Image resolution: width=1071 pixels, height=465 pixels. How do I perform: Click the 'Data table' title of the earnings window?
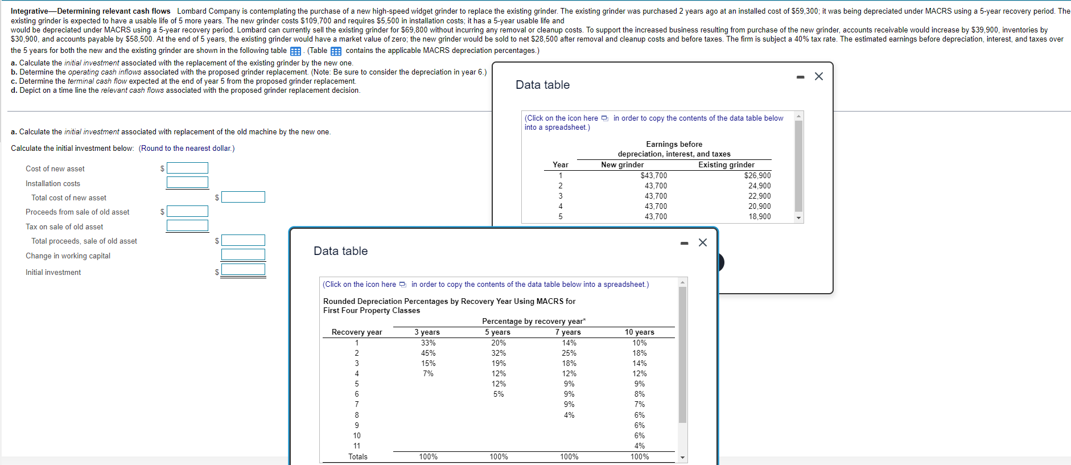click(543, 85)
